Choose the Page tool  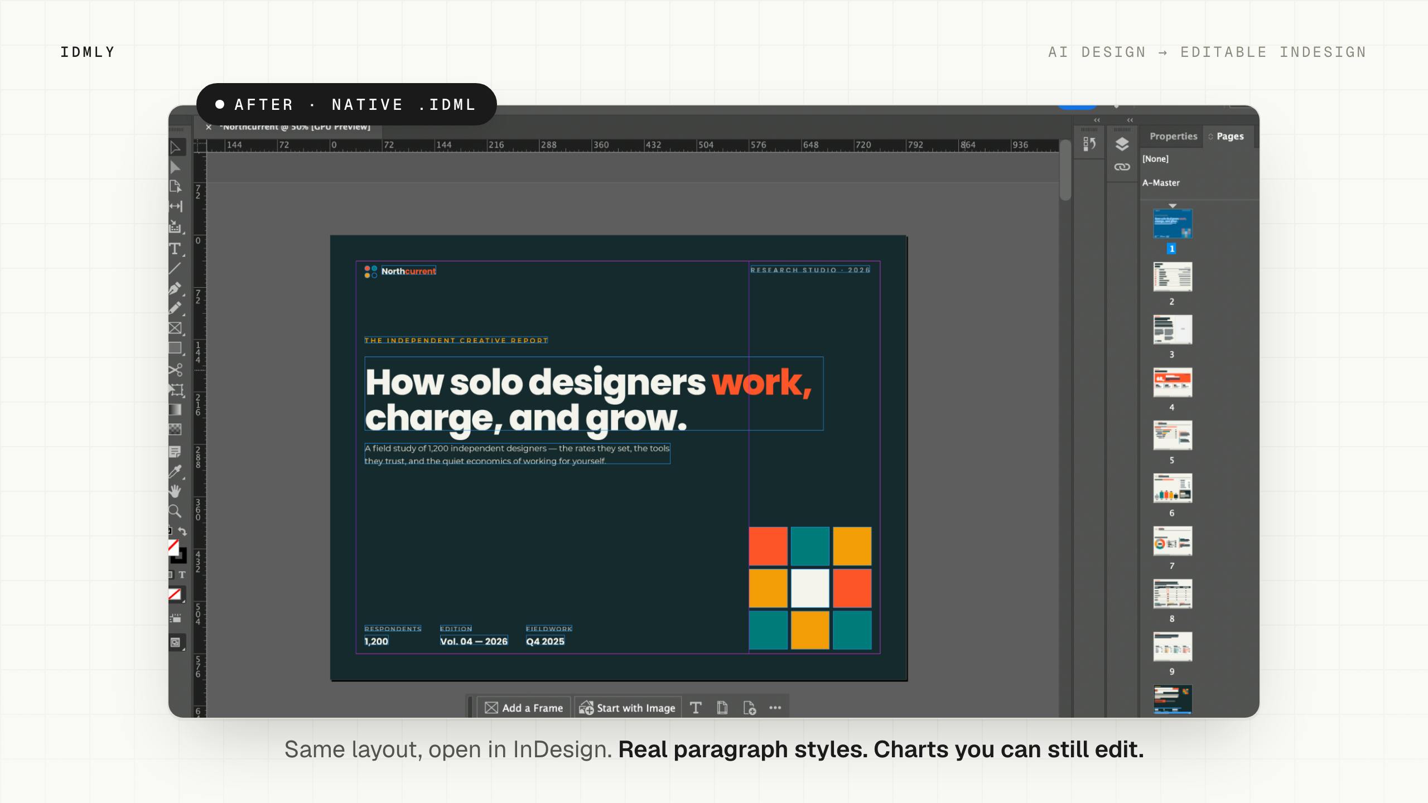click(175, 187)
